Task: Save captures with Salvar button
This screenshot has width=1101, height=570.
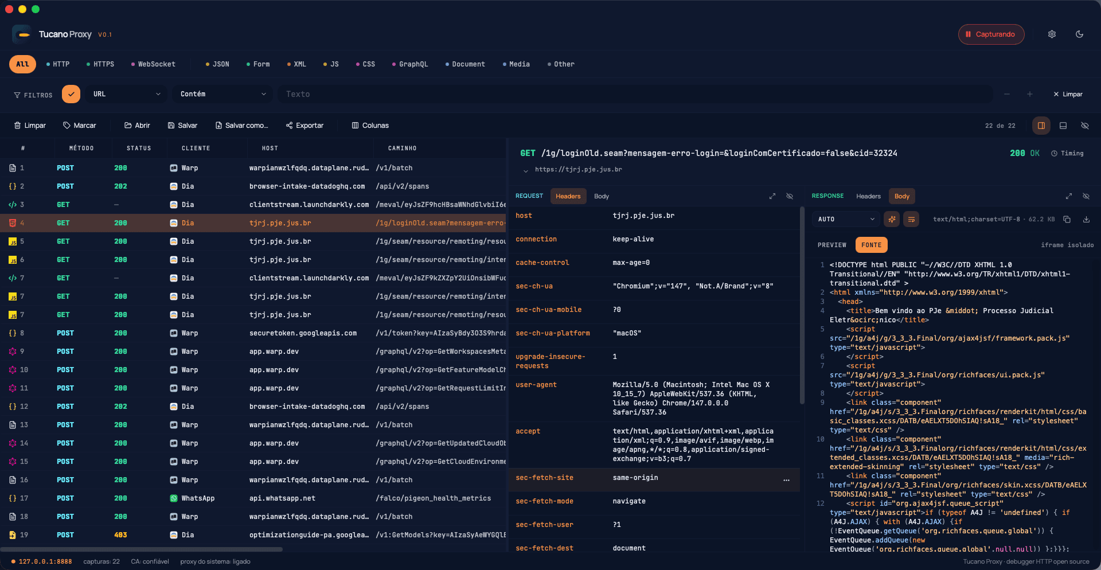Action: pyautogui.click(x=182, y=126)
